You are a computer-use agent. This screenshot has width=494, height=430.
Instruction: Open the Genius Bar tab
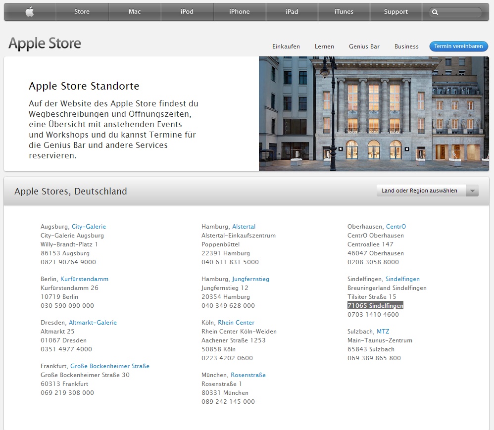364,47
